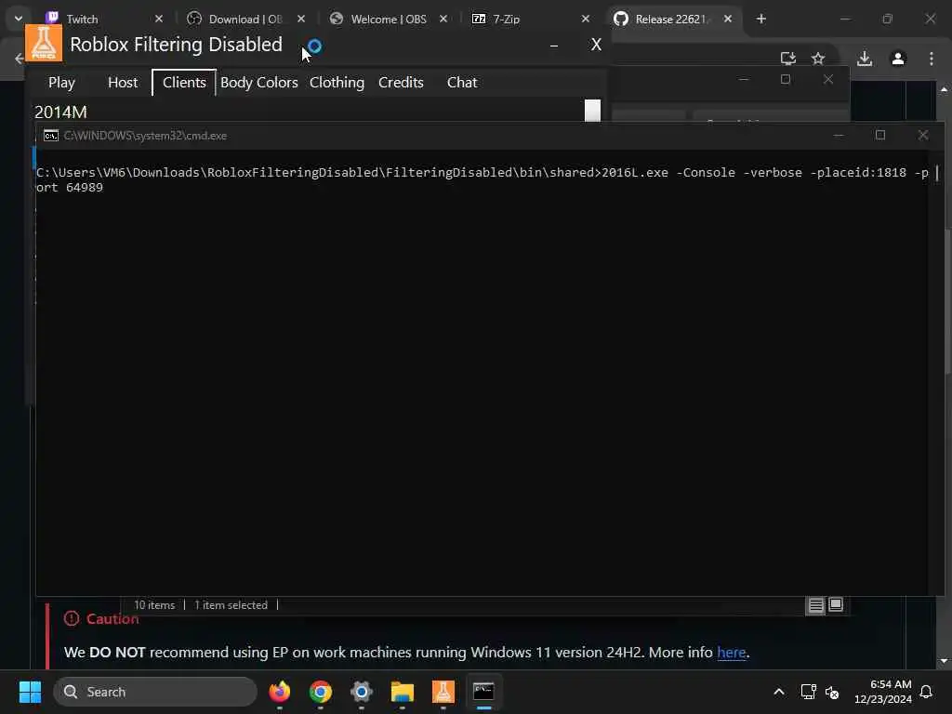
Task: Open the Play tab in Roblox Filtering Disabled
Action: 62,82
